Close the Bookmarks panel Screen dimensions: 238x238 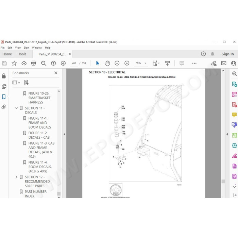[56, 73]
